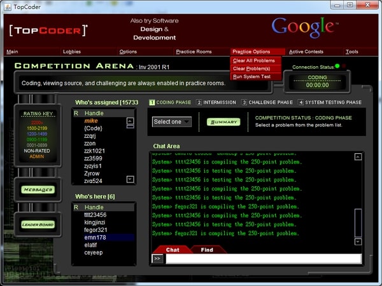The height and width of the screenshot is (286, 382).
Task: Click Handle column header in Who's here
Action: point(94,207)
